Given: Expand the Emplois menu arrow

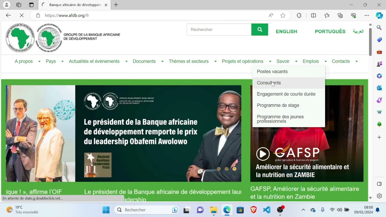Looking at the screenshot, I should [x=325, y=61].
